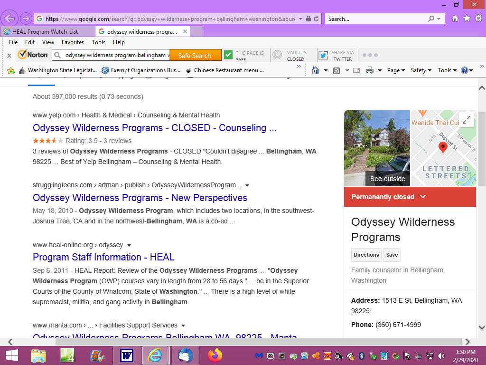Expand the Favorites bar overflow chevron
The image size is (486, 365).
[x=299, y=67]
